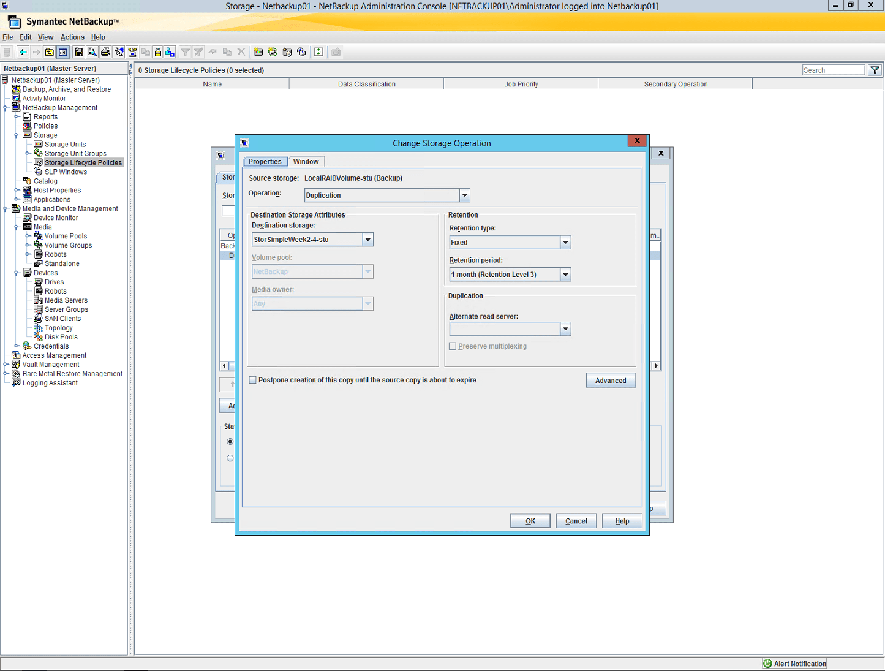Select the back navigation arrow icon
The image size is (885, 671).
tap(23, 51)
